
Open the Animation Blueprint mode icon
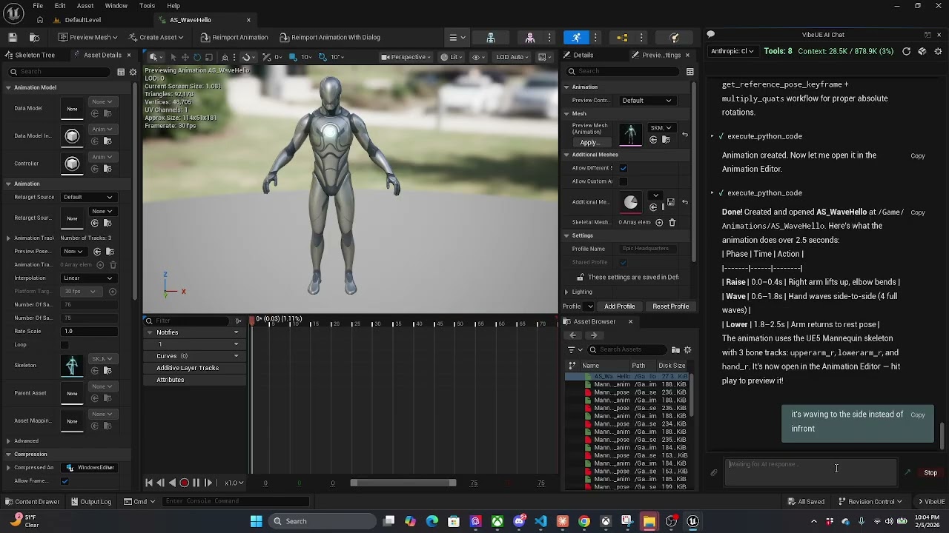pyautogui.click(x=622, y=37)
